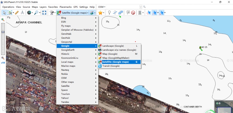Viewport: 233px width, 113px height.
Task: Click the gray server stack icon
Action: 140,13
